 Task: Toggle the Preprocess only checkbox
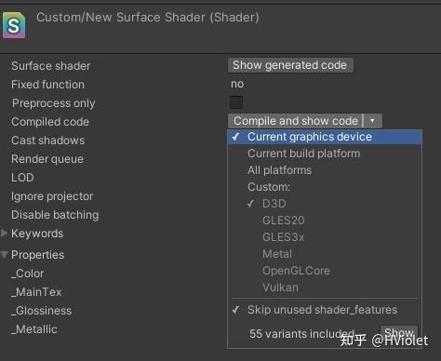click(x=236, y=102)
